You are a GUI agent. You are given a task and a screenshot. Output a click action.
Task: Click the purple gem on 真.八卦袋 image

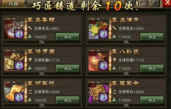pos(103,66)
